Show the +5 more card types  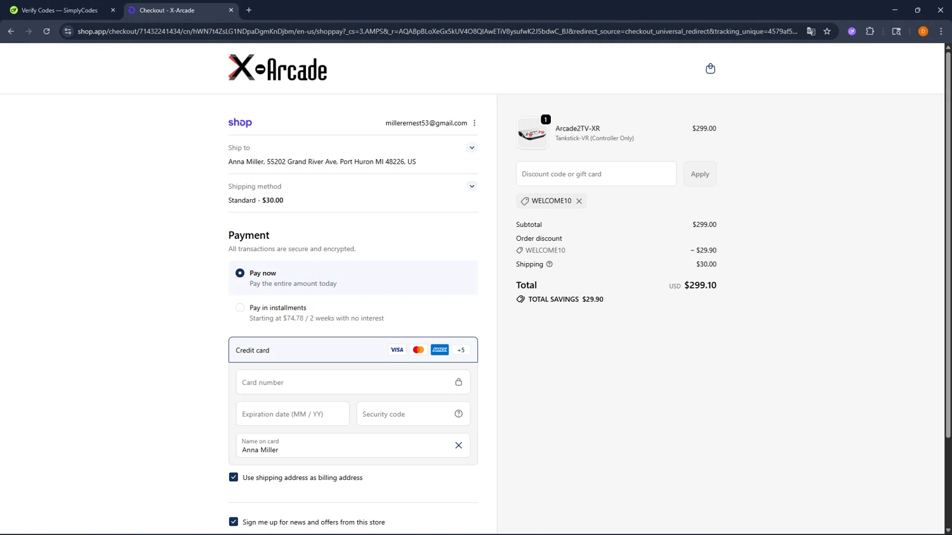pos(461,350)
